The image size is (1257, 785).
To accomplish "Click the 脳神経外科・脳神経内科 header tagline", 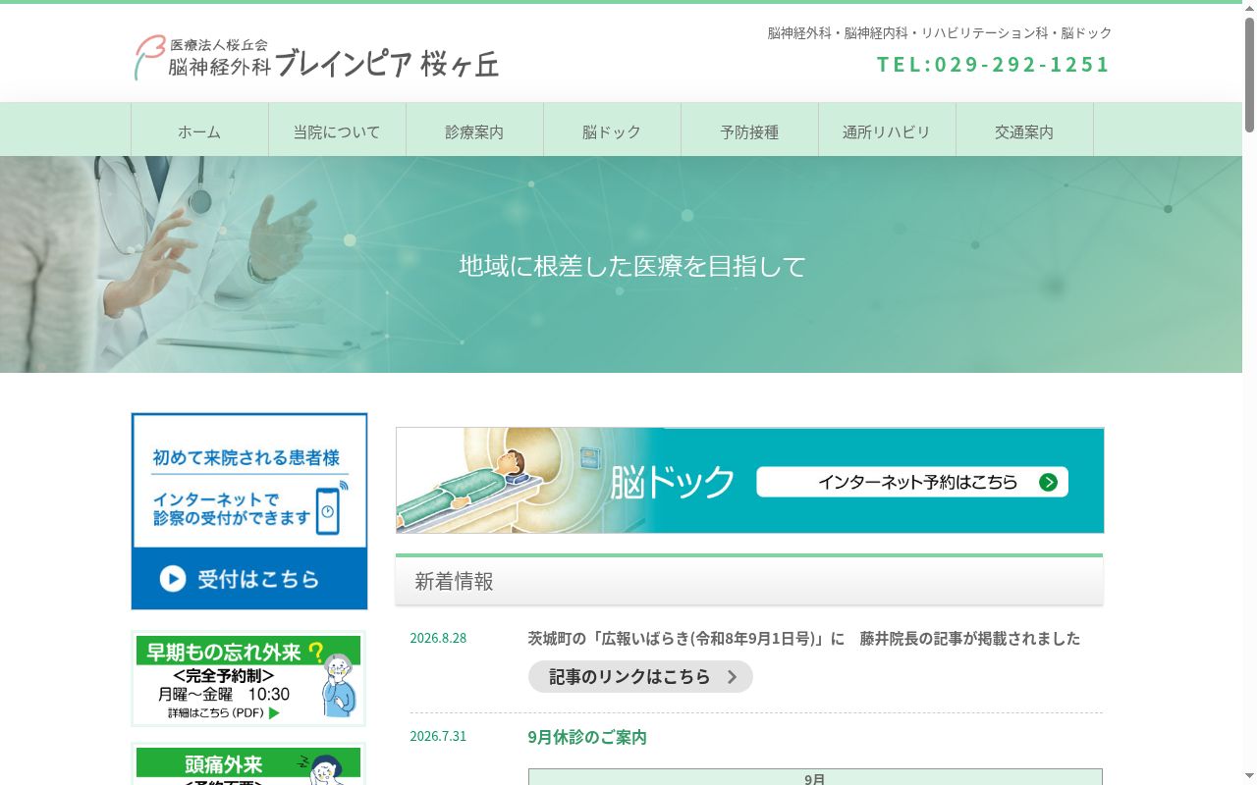I will tap(940, 32).
